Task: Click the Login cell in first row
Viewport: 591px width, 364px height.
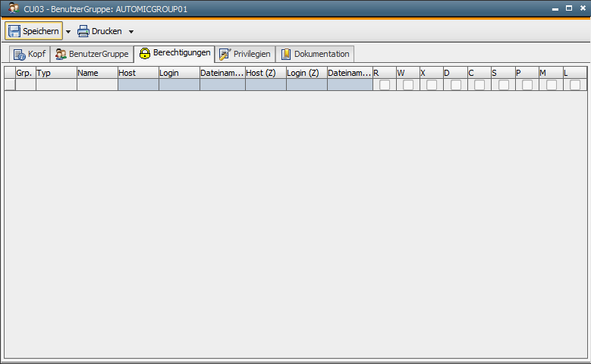Action: (179, 85)
